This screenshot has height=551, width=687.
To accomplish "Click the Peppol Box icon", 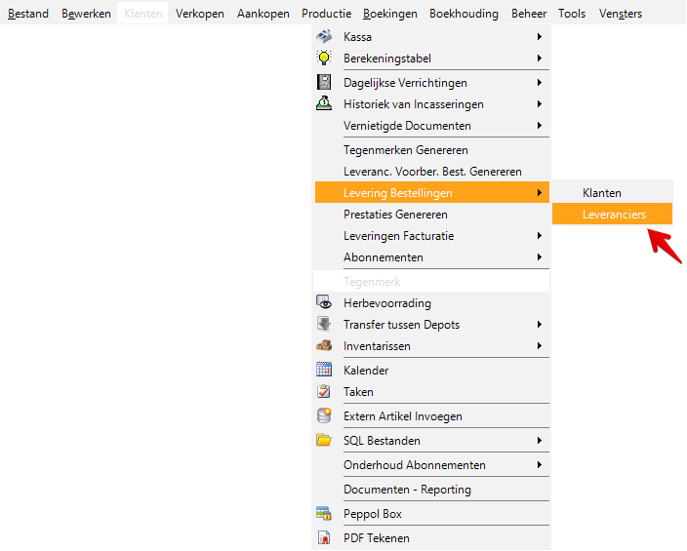I will [x=324, y=514].
